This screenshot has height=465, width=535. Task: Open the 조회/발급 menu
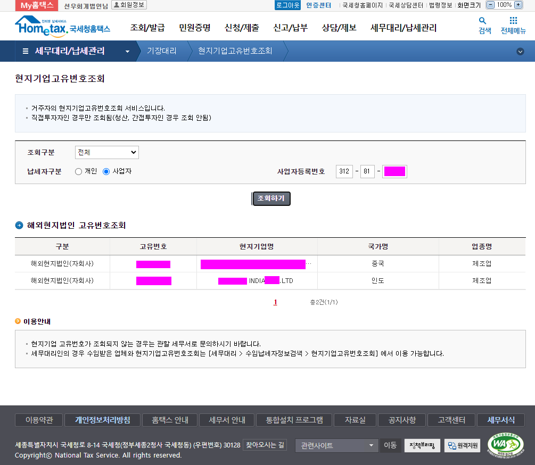point(147,28)
